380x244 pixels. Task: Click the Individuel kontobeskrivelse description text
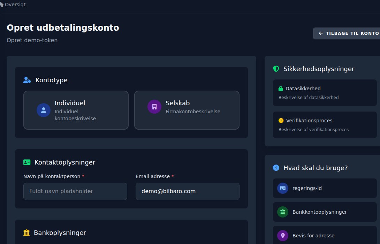coord(75,115)
